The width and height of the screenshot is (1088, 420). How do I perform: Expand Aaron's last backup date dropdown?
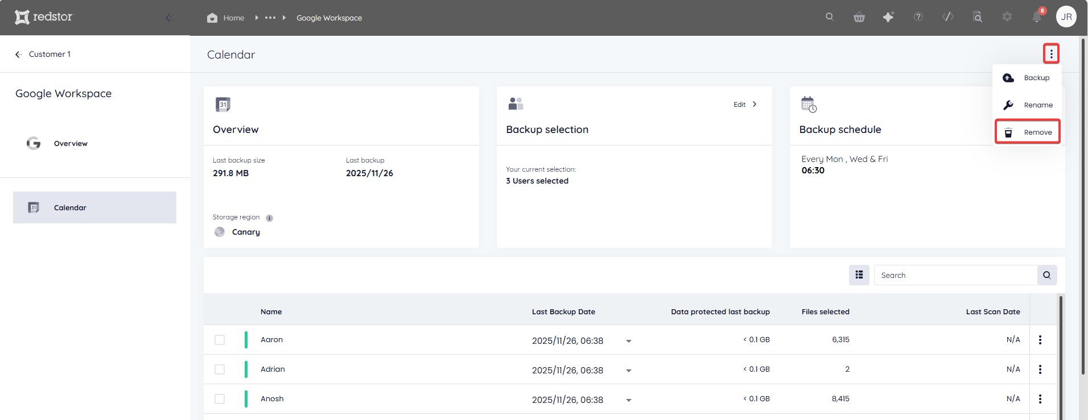(629, 341)
